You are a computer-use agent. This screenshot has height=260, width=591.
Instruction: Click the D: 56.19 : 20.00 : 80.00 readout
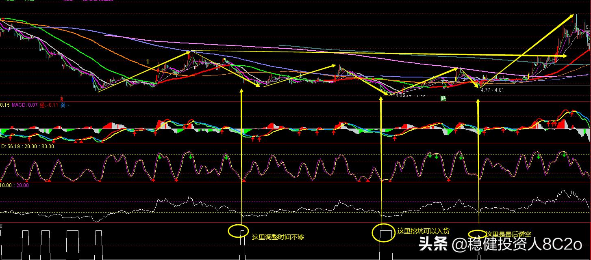27,146
